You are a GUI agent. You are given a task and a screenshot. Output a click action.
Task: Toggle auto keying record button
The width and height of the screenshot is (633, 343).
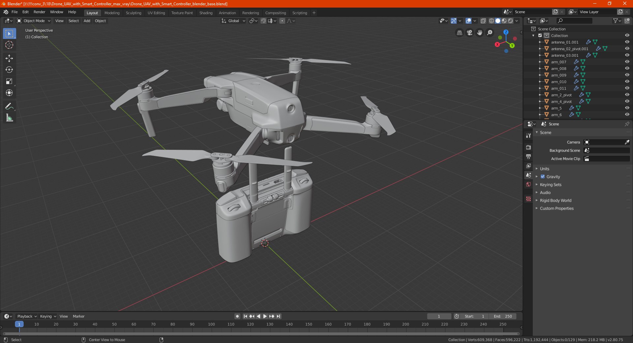[237, 316]
